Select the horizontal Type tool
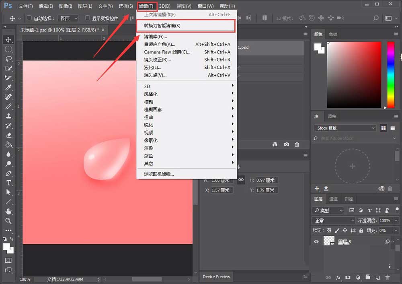 coord(8,183)
